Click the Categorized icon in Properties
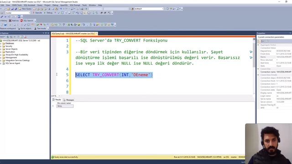The height and width of the screenshot is (164, 292). tap(259, 41)
